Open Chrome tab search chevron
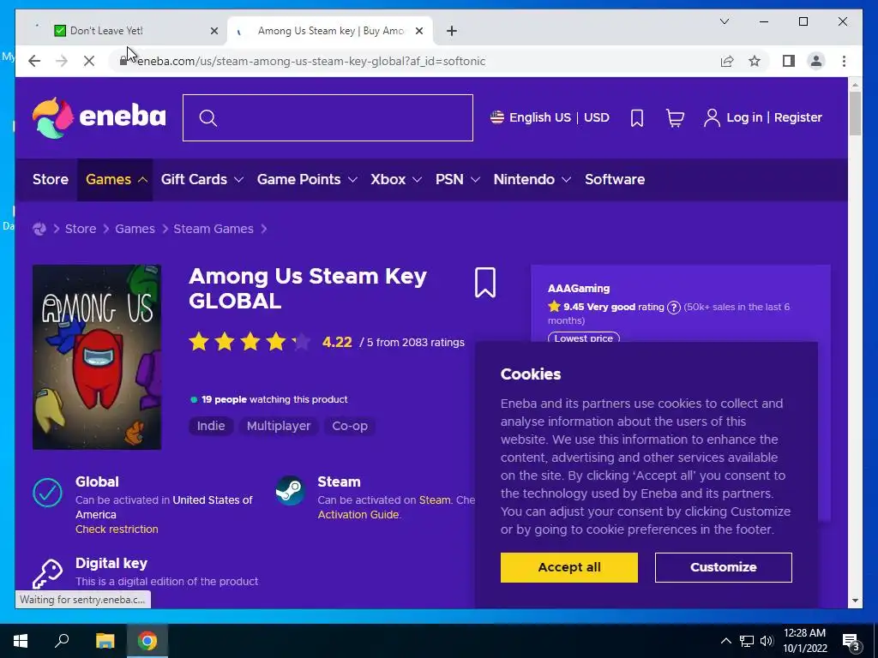The height and width of the screenshot is (658, 878). click(x=724, y=21)
